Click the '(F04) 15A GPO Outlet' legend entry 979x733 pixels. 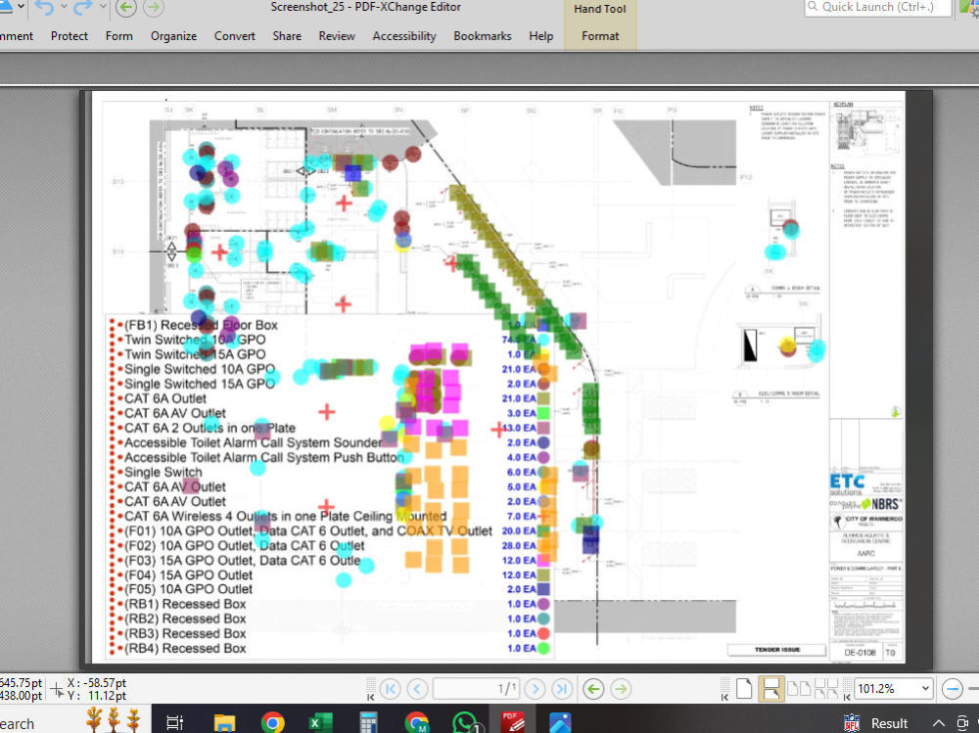point(189,575)
